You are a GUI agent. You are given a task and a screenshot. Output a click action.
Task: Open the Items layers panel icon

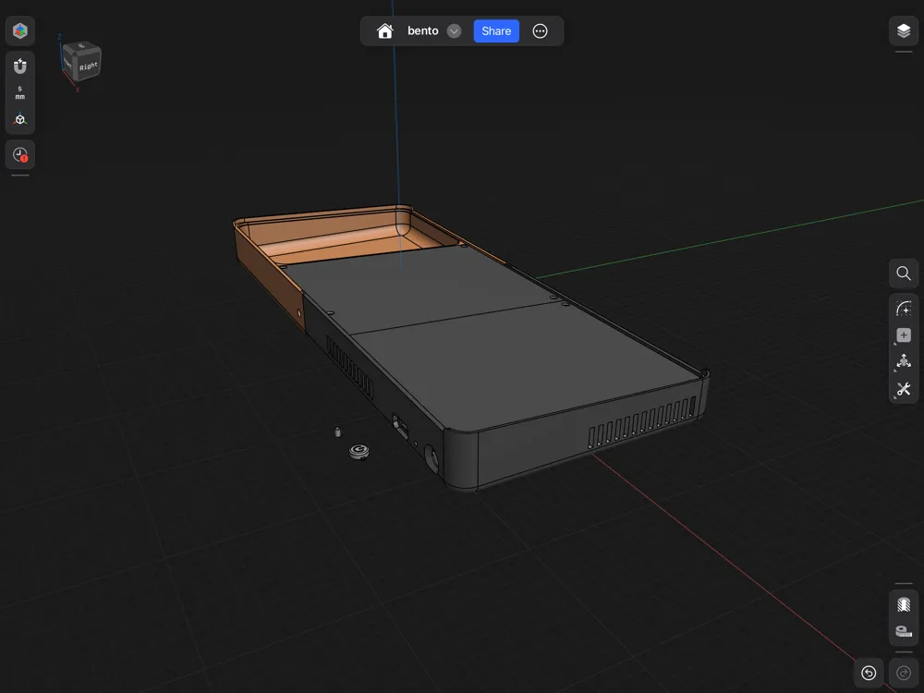[x=904, y=30]
